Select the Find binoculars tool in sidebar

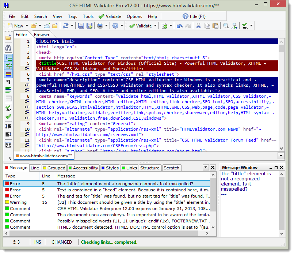tap(8, 48)
